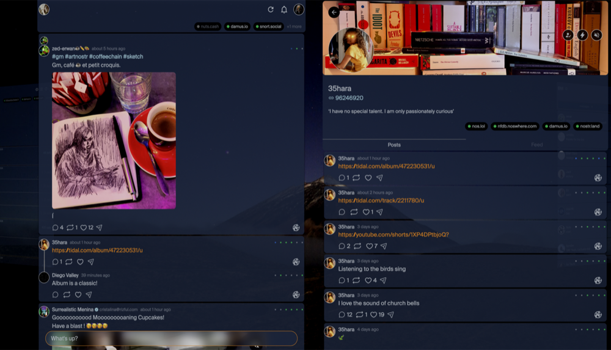611x350 pixels.
Task: Toggle follow for the 35hara profile
Action: (568, 35)
